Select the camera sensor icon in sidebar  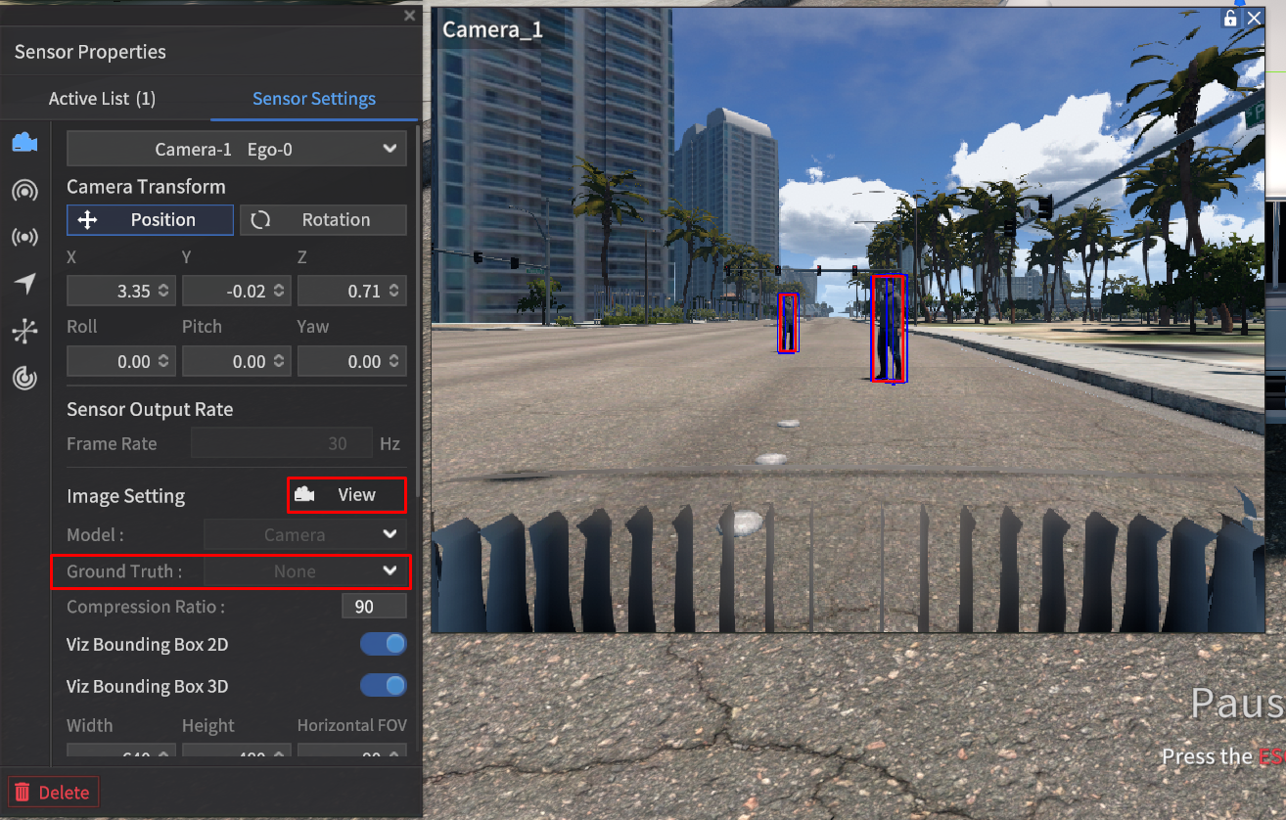point(24,143)
